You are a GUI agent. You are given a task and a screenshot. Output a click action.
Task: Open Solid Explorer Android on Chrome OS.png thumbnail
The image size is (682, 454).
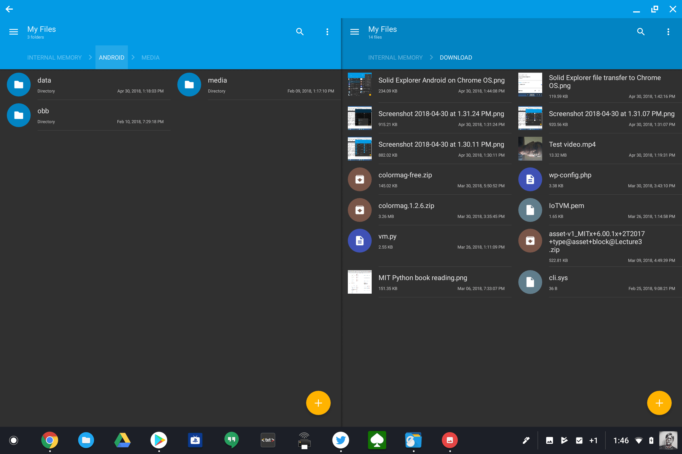point(360,85)
